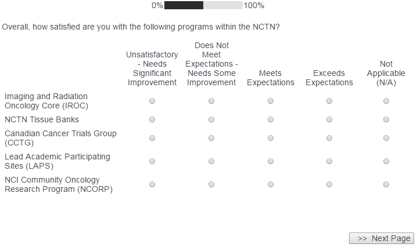Choose Not Applicable for CCTG

click(x=386, y=138)
